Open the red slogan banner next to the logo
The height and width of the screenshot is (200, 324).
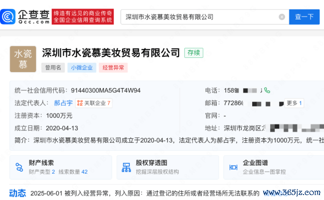(83, 17)
